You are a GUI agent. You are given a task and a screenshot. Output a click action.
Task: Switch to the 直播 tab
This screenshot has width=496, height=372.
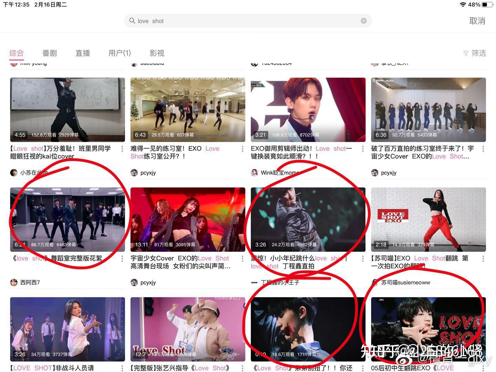tap(83, 53)
